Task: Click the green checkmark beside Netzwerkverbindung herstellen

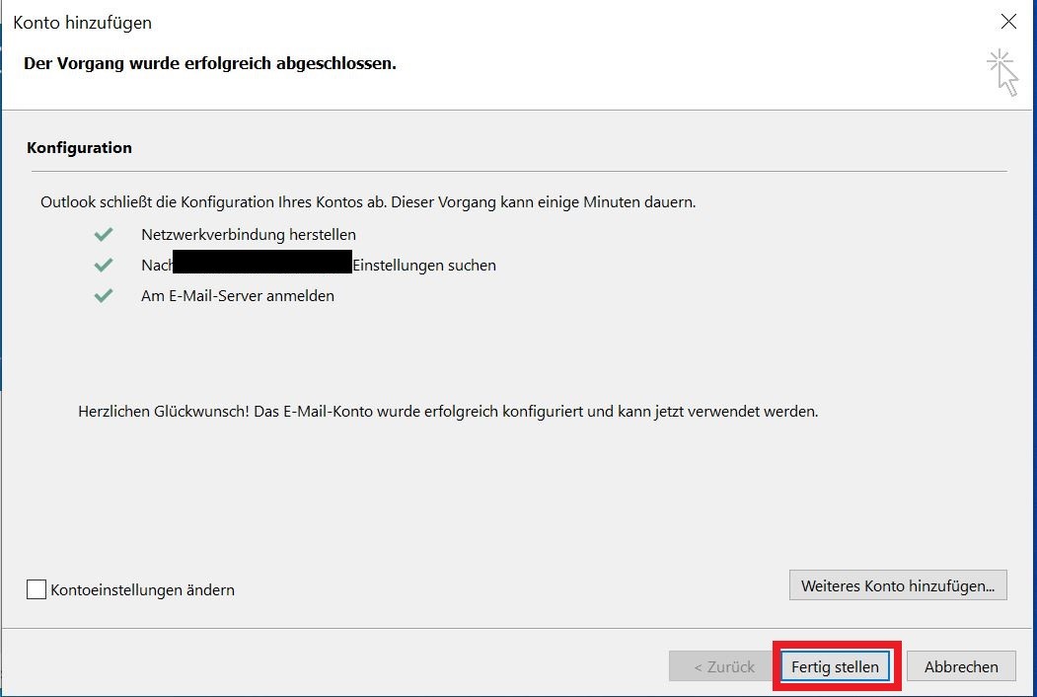Action: pos(103,234)
